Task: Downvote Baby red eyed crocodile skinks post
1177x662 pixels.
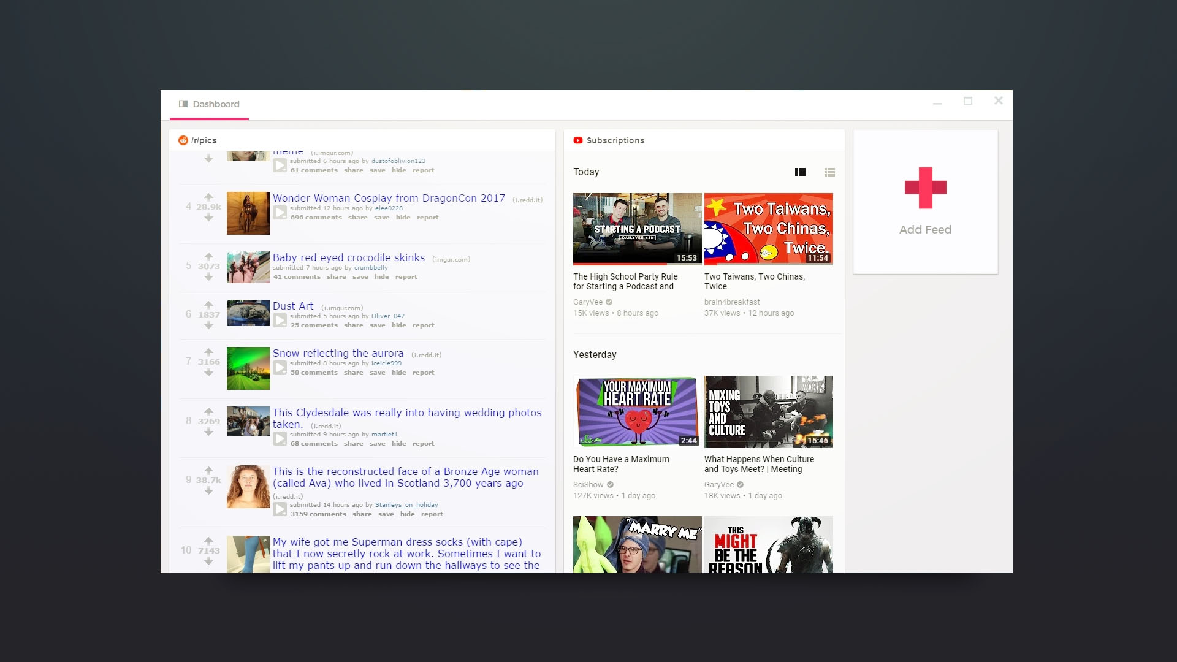Action: coord(208,276)
